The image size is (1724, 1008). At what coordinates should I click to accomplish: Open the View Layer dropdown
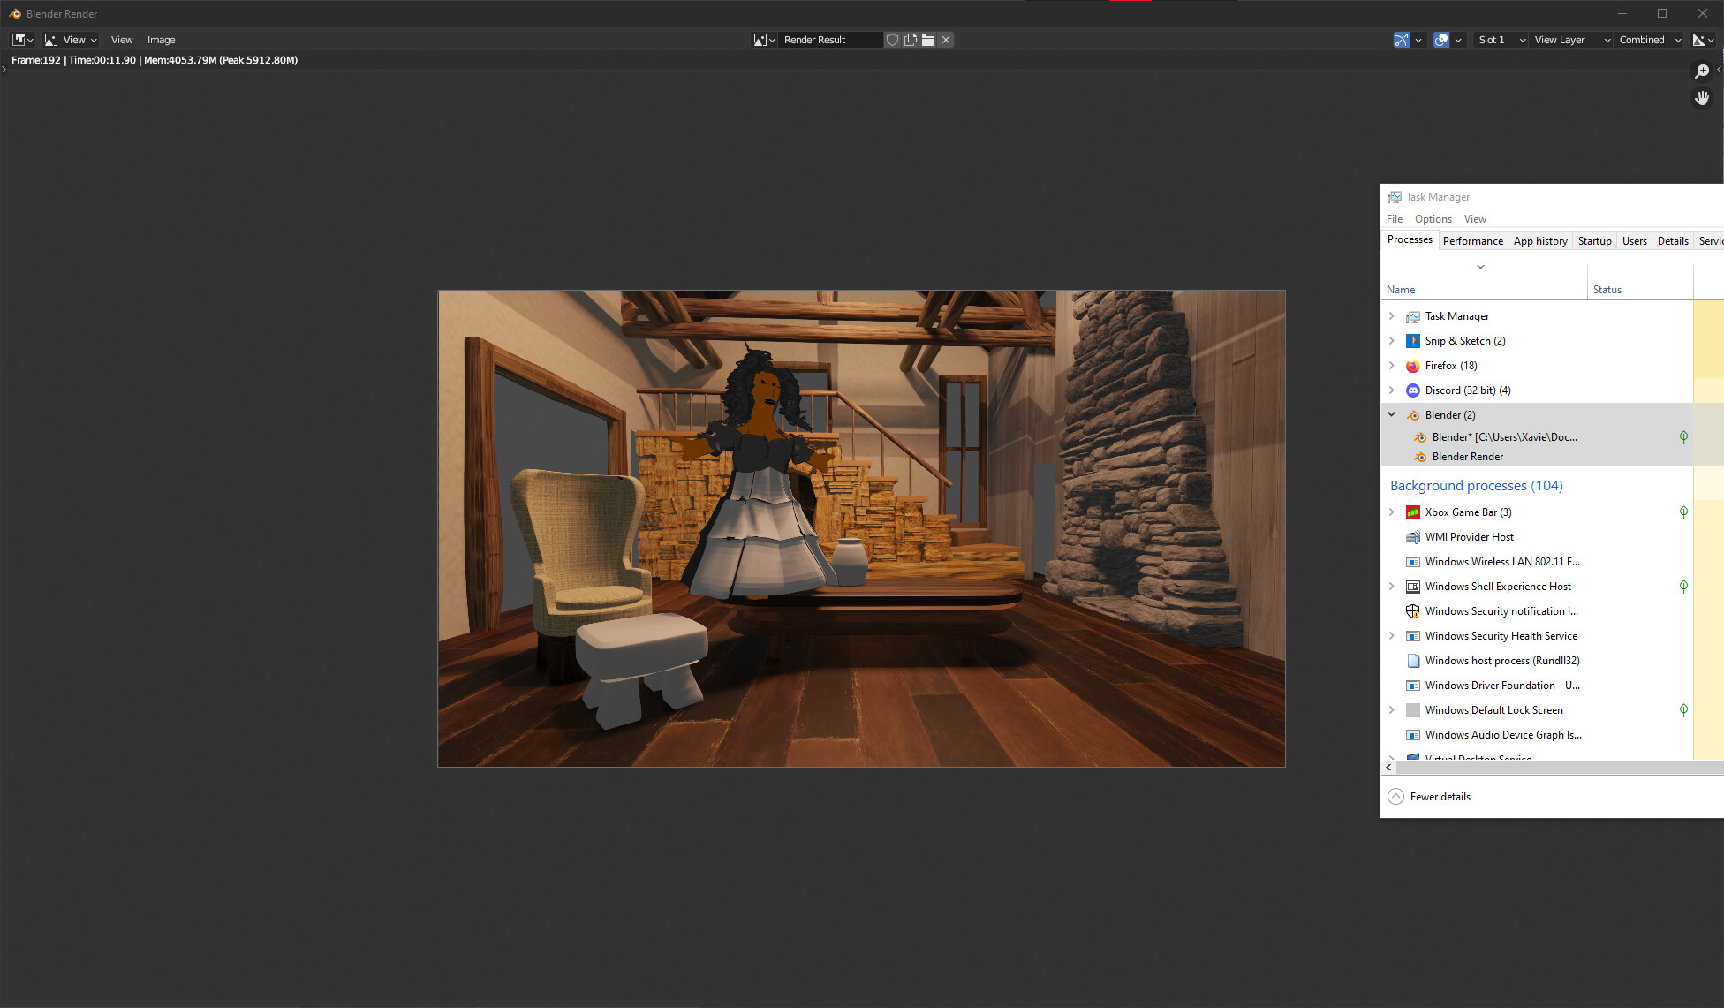(x=1571, y=40)
